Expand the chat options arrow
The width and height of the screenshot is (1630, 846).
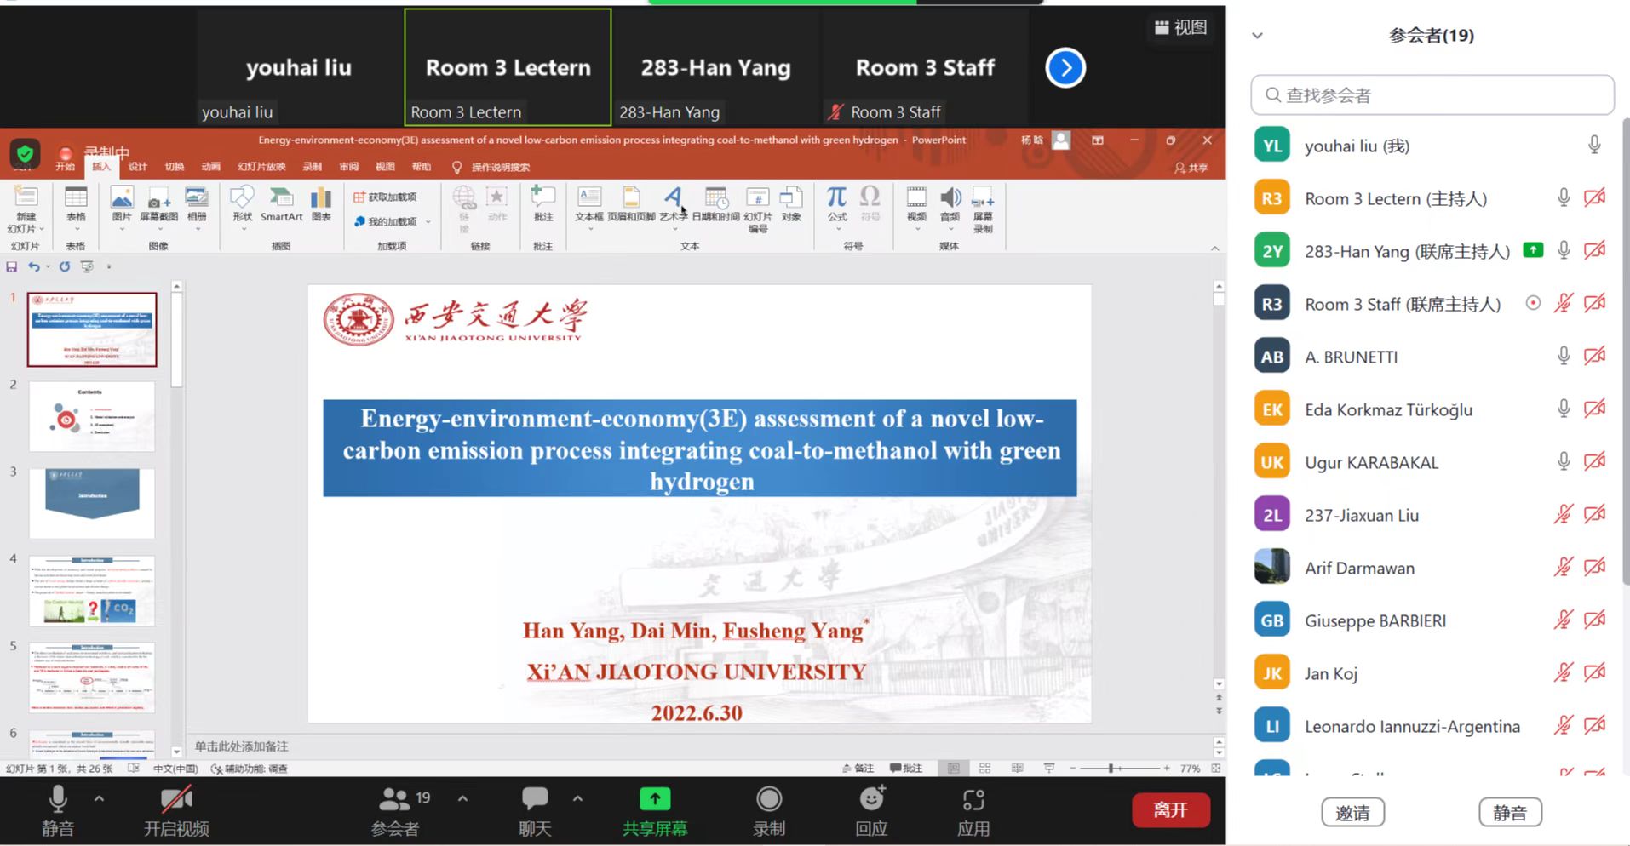coord(577,798)
